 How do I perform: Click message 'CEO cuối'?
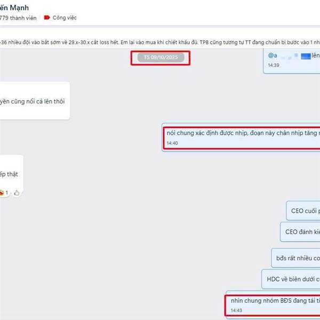(303, 211)
